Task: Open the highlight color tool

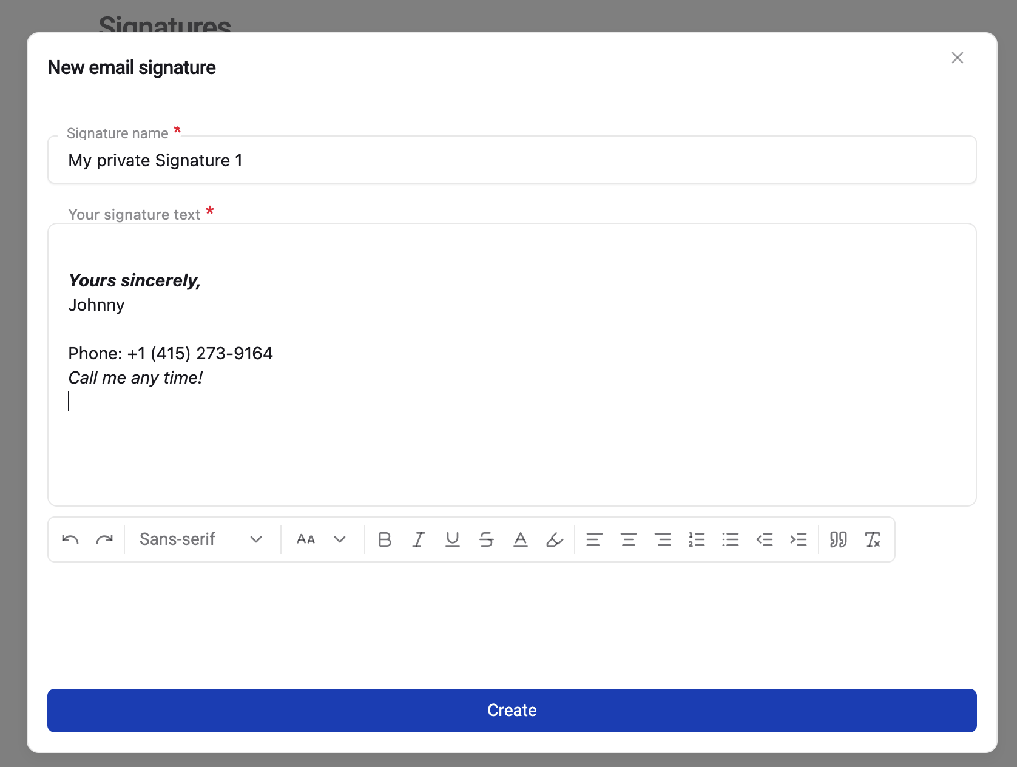Action: 555,539
